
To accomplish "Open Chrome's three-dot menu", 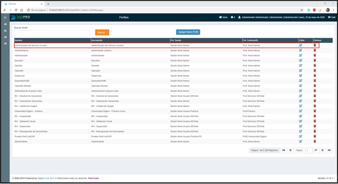I will click(333, 10).
